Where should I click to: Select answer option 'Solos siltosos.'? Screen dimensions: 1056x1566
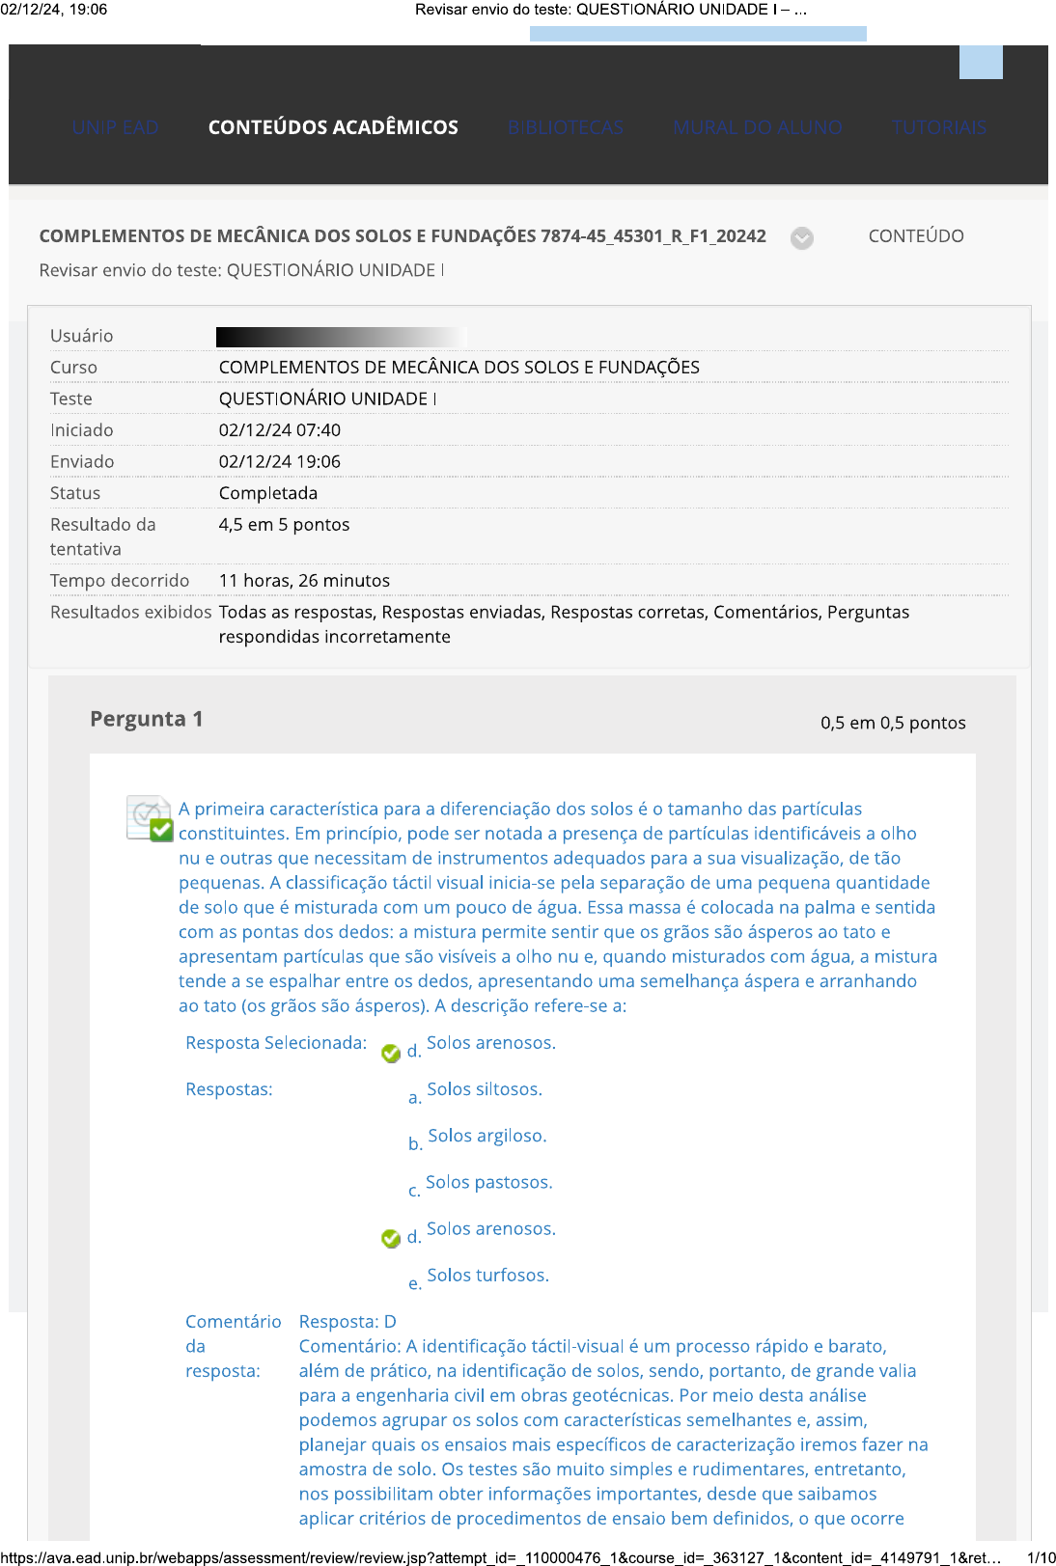(x=484, y=1089)
